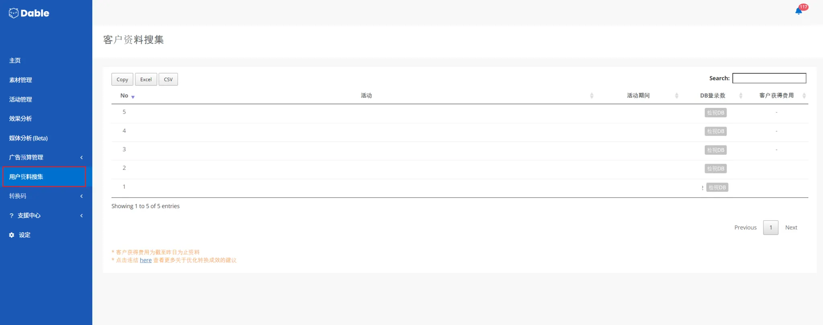Expand the 广告预算管理 submenu
This screenshot has width=823, height=325.
[x=82, y=158]
